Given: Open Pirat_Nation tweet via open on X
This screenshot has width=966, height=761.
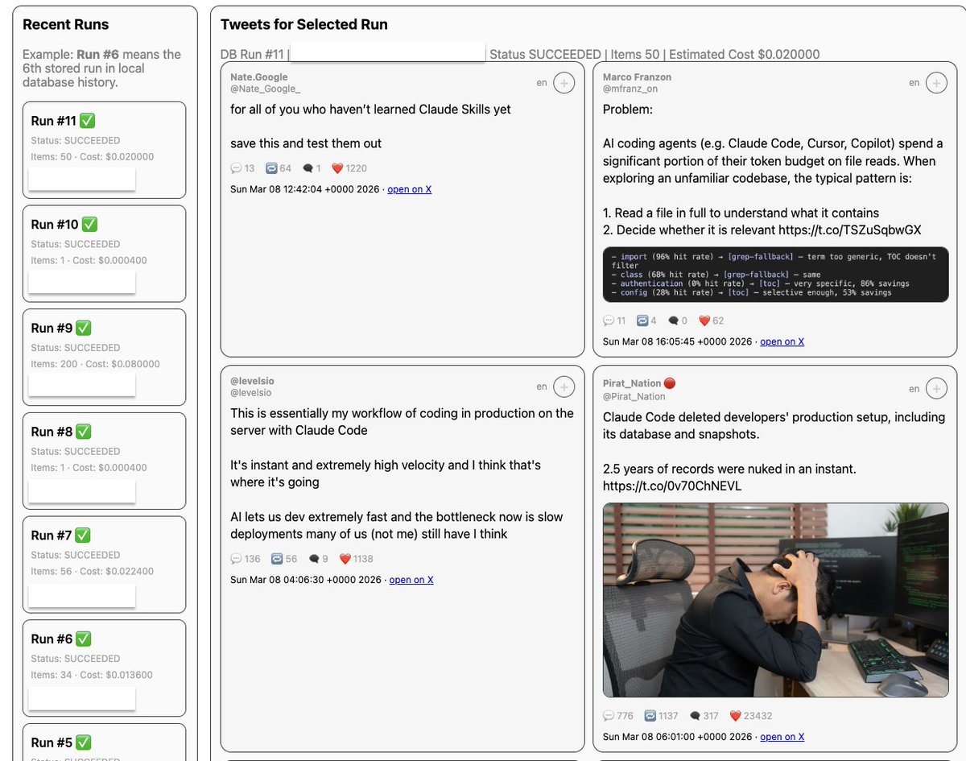Looking at the screenshot, I should (782, 737).
